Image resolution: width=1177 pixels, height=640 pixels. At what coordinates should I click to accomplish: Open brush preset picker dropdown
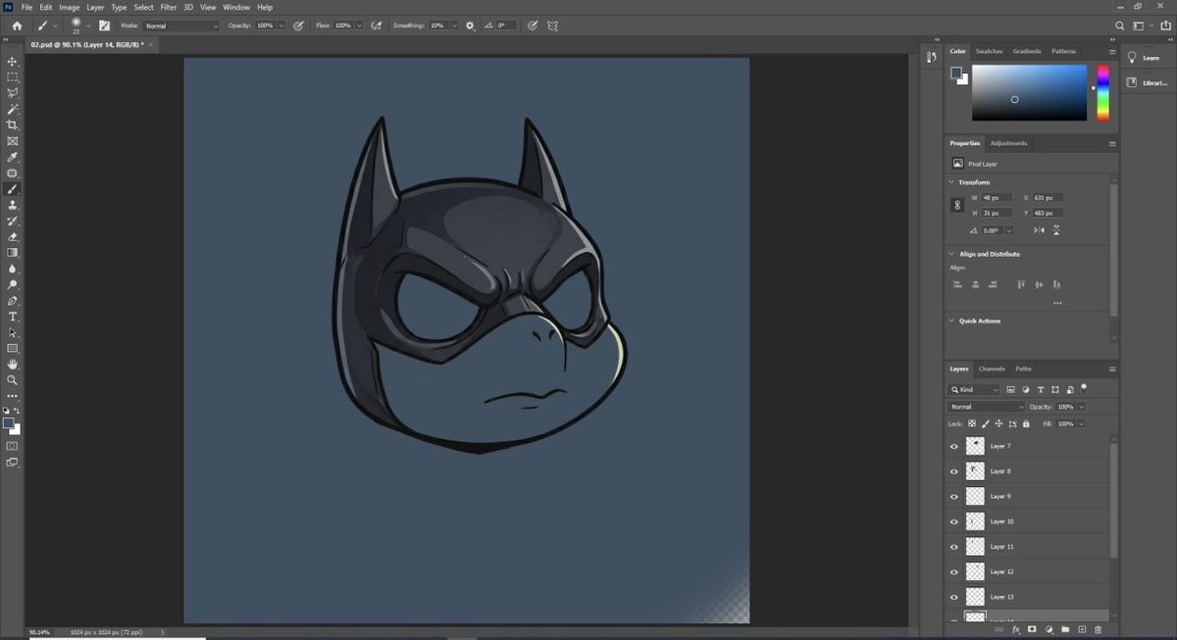pyautogui.click(x=87, y=25)
